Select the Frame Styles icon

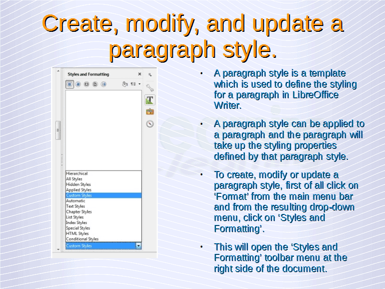coord(87,84)
